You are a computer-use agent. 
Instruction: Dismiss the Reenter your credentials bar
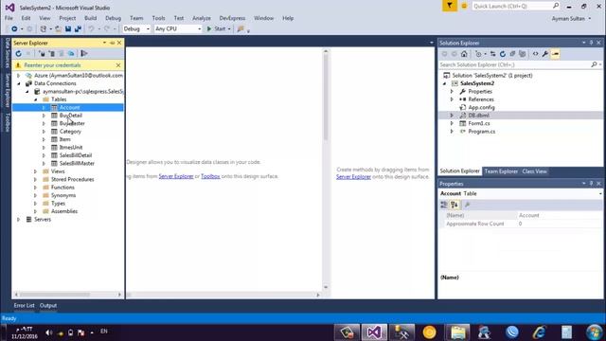(118, 65)
